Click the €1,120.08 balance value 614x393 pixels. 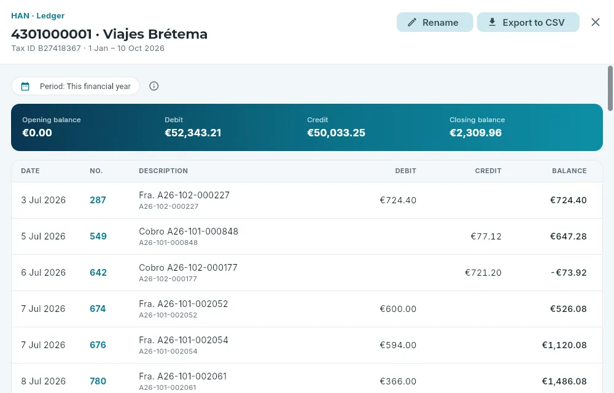tap(564, 345)
